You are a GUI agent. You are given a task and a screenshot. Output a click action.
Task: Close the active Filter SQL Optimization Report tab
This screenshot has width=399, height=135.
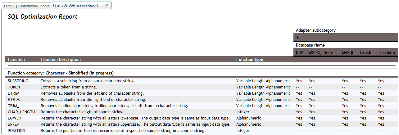[x=107, y=5]
